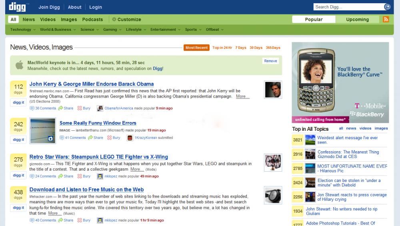Click comments icon on Window Errors story
The height and width of the screenshot is (226, 400).
(x=62, y=138)
